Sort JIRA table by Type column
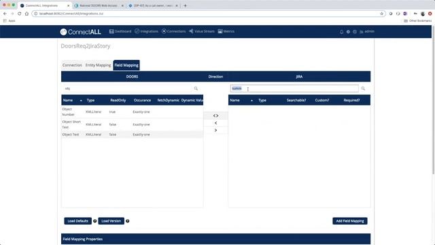Image resolution: width=435 pixels, height=245 pixels. pyautogui.click(x=262, y=100)
